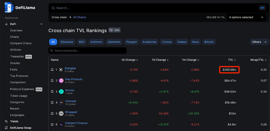Bookmark the Connext row
The width and height of the screenshot is (270, 131).
click(x=52, y=102)
